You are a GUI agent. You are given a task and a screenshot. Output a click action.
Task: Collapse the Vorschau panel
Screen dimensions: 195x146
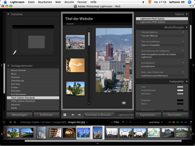pyautogui.click(x=8, y=14)
